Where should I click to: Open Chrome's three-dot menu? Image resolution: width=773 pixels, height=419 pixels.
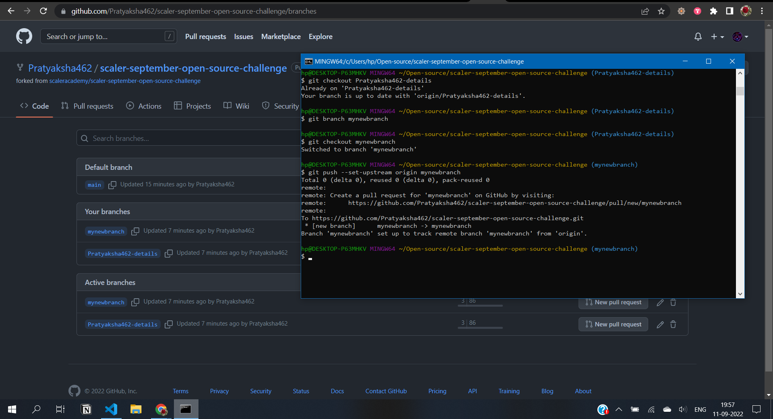tap(762, 11)
